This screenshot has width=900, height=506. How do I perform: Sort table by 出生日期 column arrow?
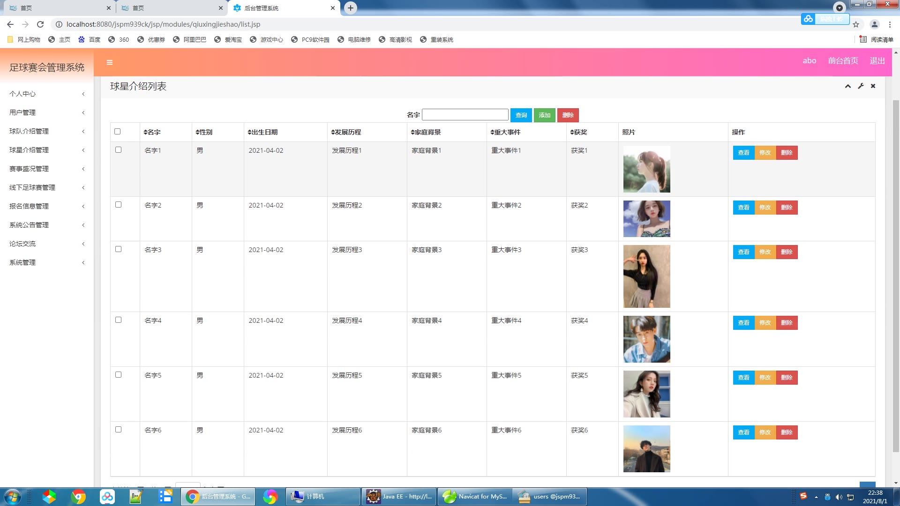pyautogui.click(x=250, y=133)
